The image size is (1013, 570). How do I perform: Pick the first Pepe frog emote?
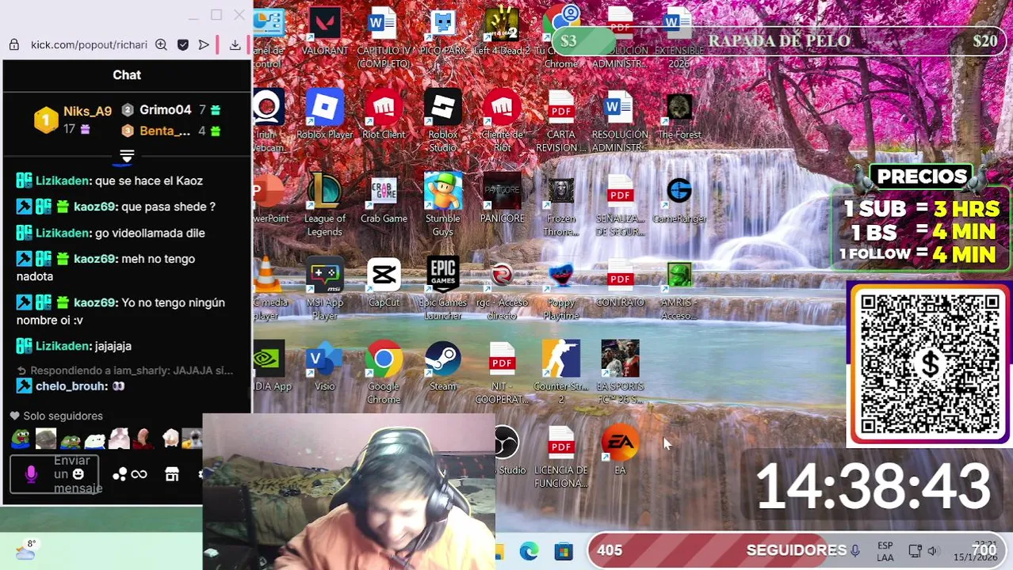(x=21, y=438)
